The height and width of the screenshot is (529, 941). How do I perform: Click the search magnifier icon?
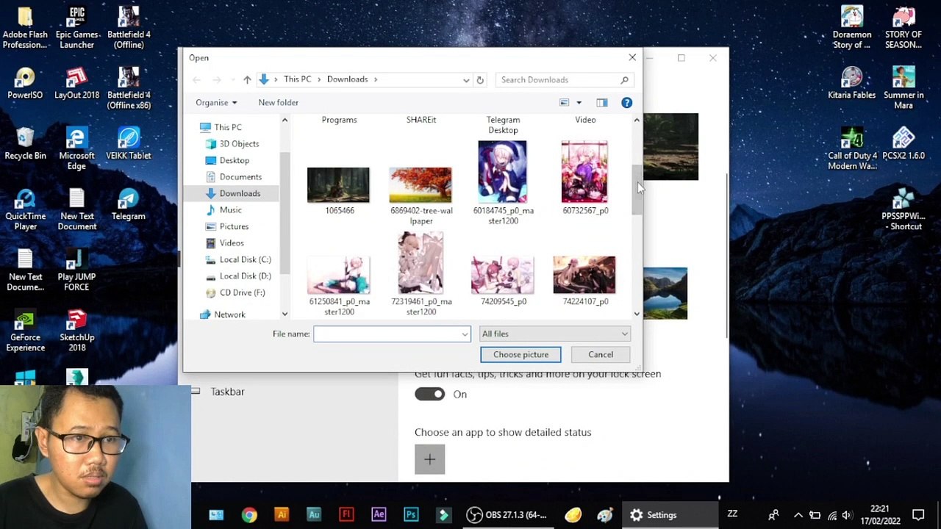tap(624, 79)
